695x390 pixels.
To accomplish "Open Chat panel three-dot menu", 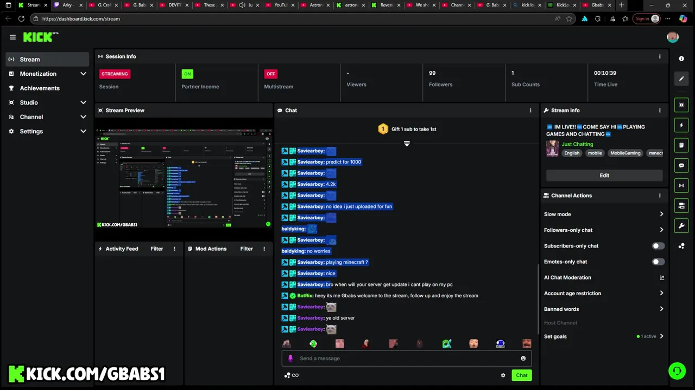I will [530, 110].
